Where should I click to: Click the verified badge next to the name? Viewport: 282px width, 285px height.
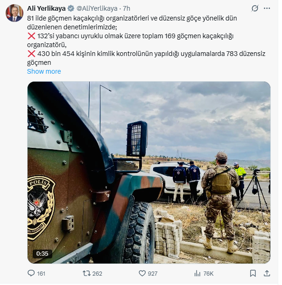71,8
